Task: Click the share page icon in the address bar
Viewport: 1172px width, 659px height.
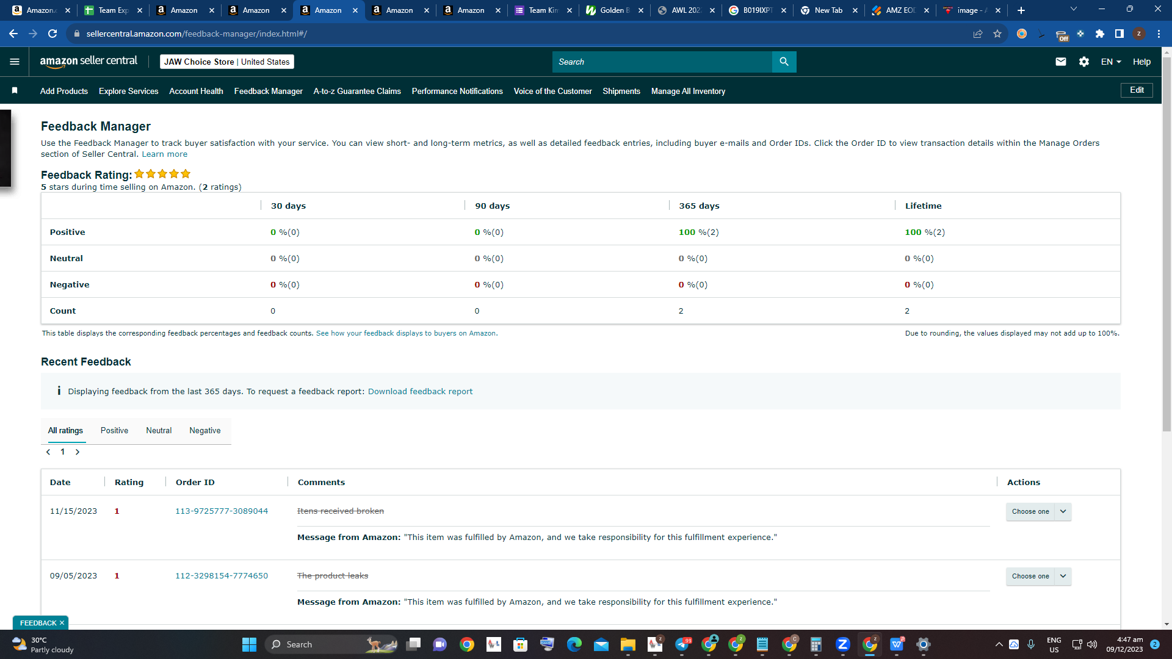Action: point(978,34)
